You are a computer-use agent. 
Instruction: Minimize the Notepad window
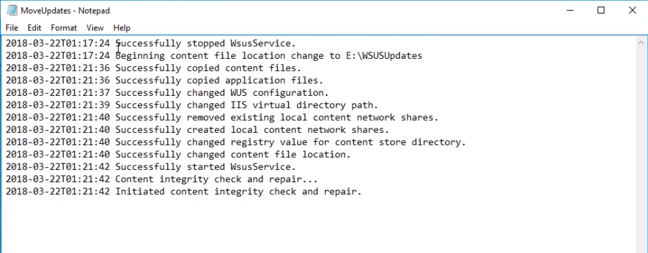coord(570,10)
